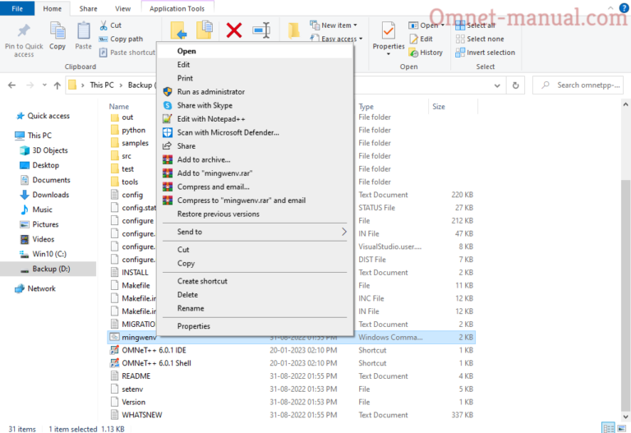Click the Move to folder icon

pos(178,30)
